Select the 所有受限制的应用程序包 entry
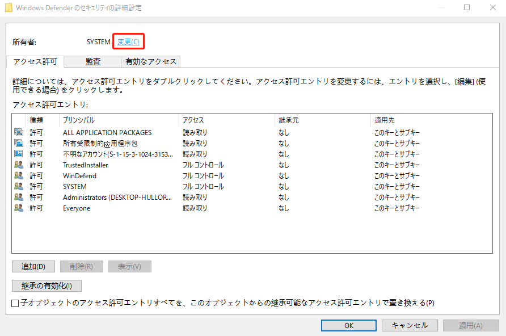Screen dimensions: 506x336 [100, 143]
